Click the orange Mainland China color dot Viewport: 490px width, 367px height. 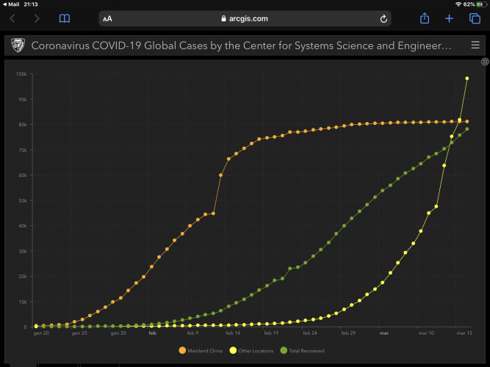click(x=183, y=351)
